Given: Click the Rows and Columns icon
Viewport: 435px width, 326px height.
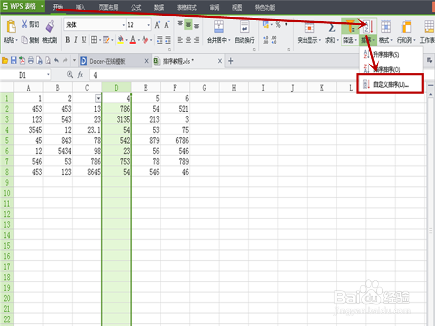Looking at the screenshot, I should click(x=406, y=27).
